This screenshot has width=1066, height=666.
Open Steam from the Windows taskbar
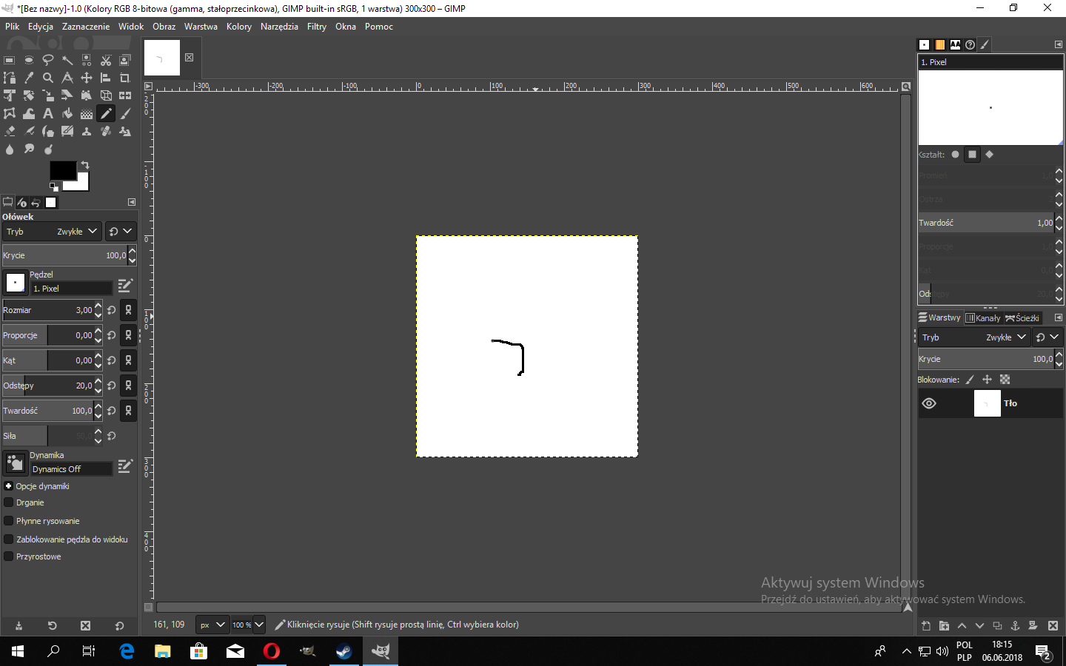(344, 651)
